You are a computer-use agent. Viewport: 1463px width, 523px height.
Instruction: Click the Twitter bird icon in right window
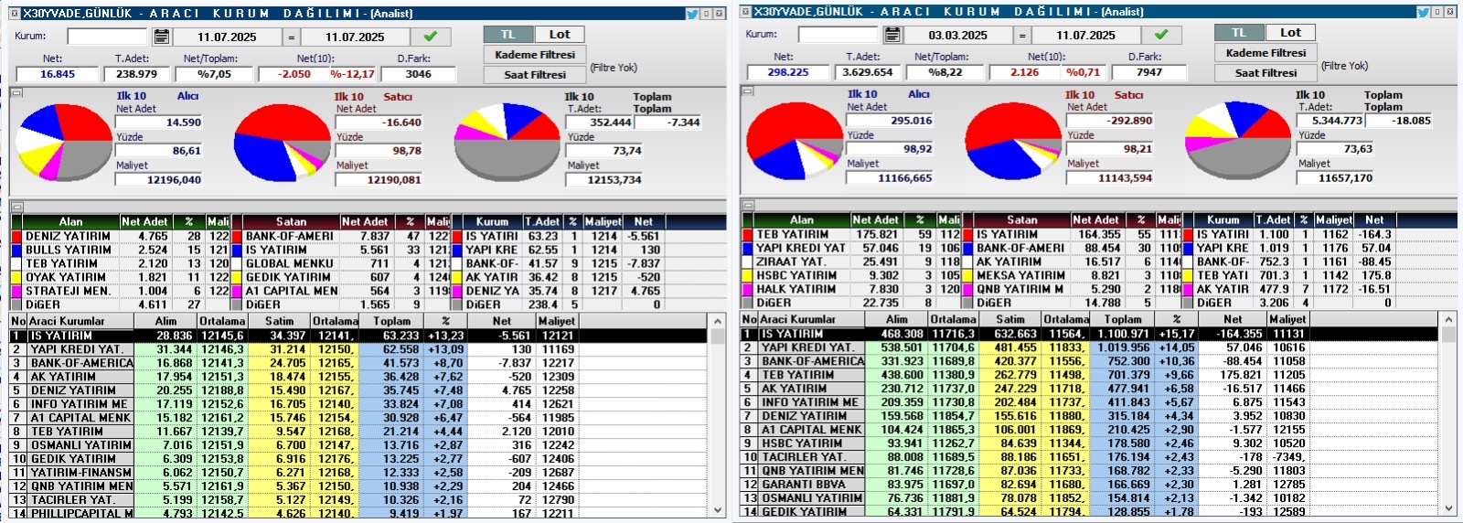[1424, 12]
